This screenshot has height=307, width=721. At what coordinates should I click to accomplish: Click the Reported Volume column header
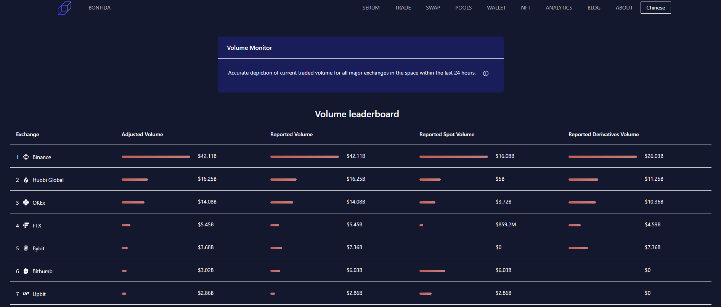pyautogui.click(x=291, y=134)
